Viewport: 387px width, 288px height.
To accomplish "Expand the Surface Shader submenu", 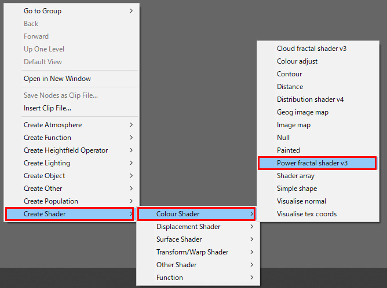I will pyautogui.click(x=179, y=239).
